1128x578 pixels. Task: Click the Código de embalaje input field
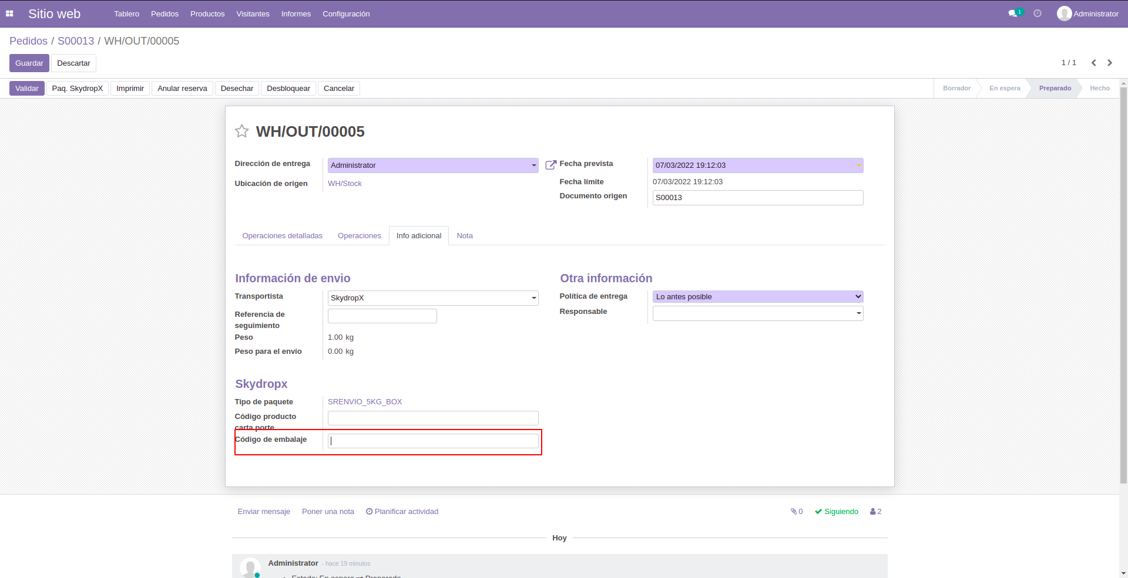pos(433,441)
